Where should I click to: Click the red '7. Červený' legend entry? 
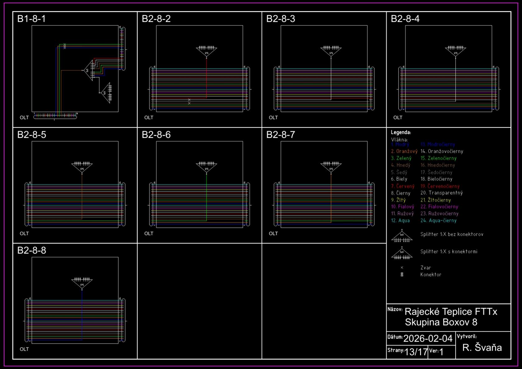click(403, 186)
